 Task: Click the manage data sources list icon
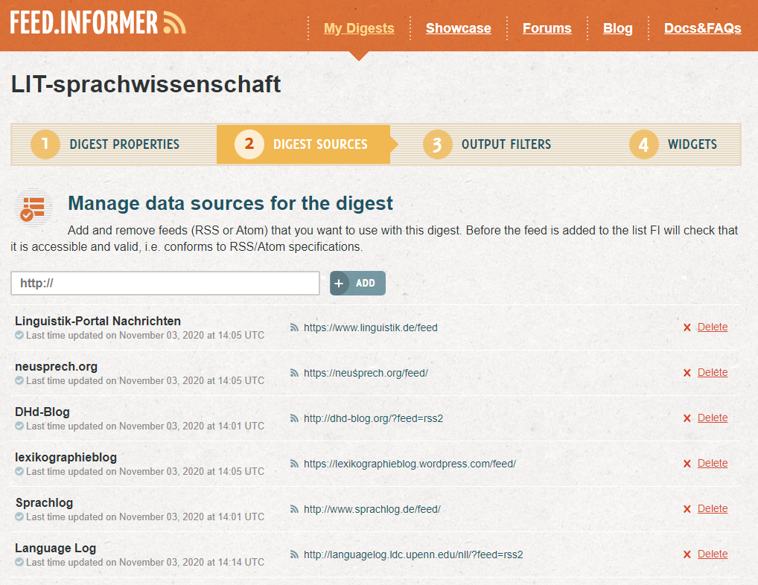(33, 208)
